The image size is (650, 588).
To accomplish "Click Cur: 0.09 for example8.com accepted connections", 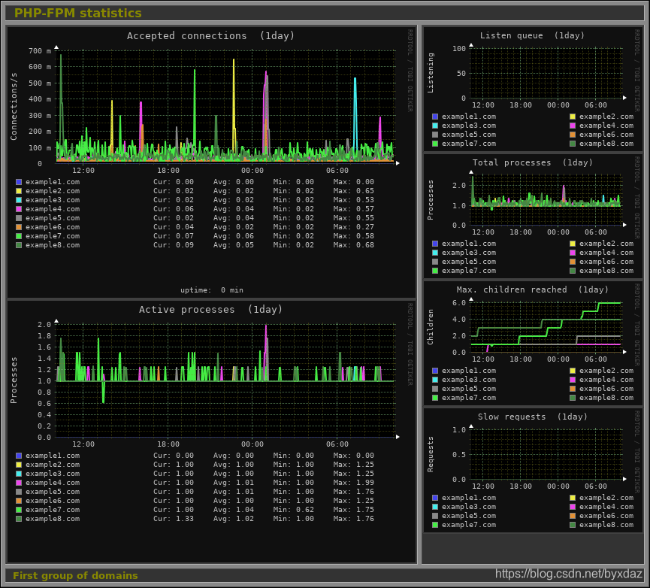I will pos(174,245).
